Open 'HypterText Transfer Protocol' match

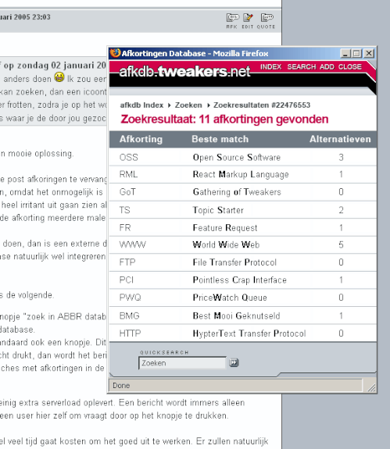click(x=249, y=333)
